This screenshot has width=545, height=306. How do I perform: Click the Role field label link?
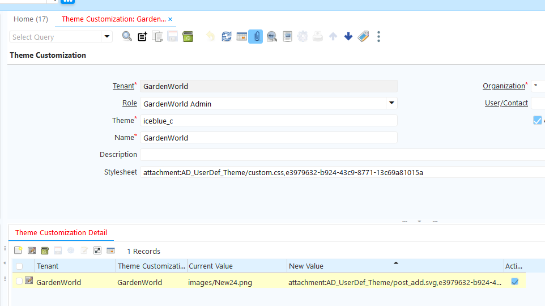click(130, 103)
